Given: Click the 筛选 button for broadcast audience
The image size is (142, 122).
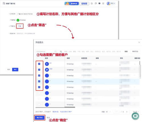Looking at the screenshot, I should [x=20, y=26].
